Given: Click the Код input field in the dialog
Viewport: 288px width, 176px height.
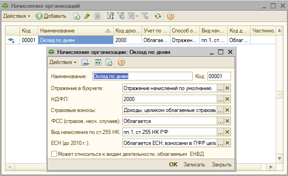Looking at the screenshot, I should 219,76.
